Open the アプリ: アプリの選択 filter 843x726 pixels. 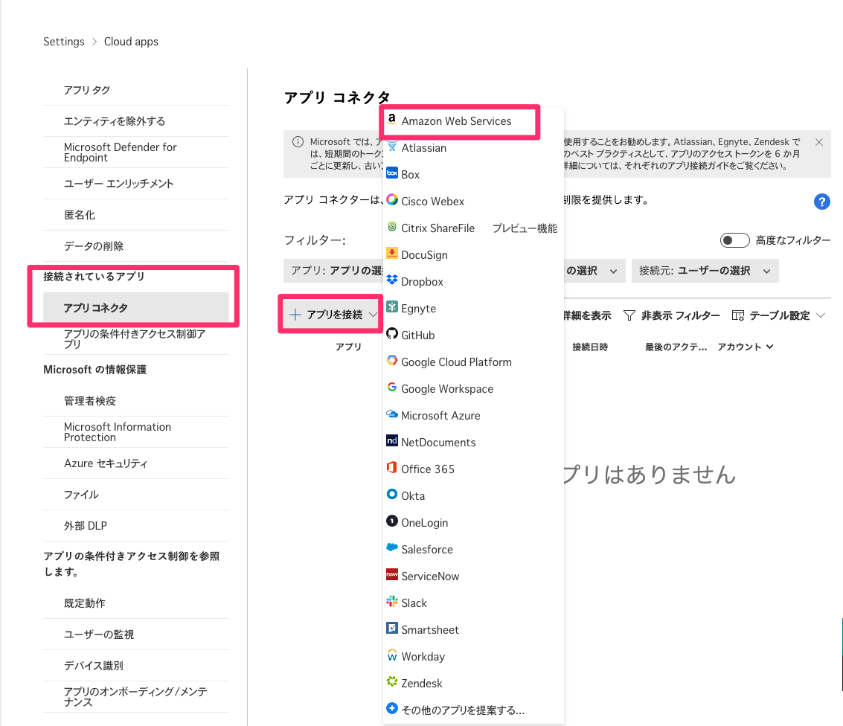[333, 271]
